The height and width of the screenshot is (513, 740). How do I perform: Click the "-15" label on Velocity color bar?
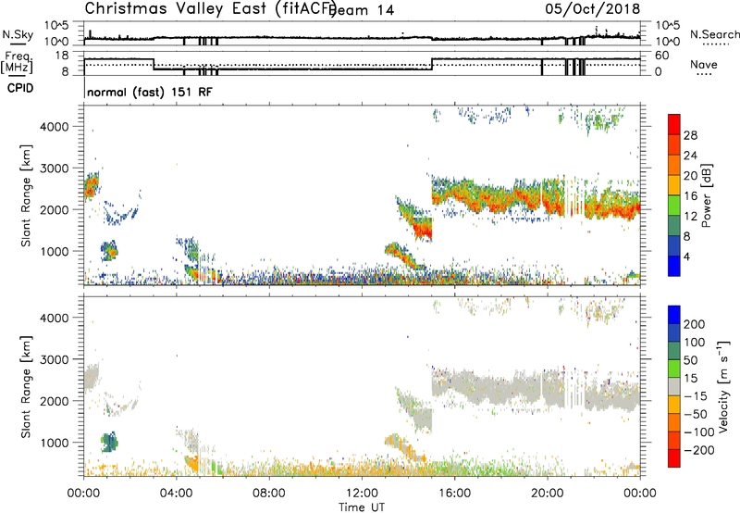tap(695, 396)
